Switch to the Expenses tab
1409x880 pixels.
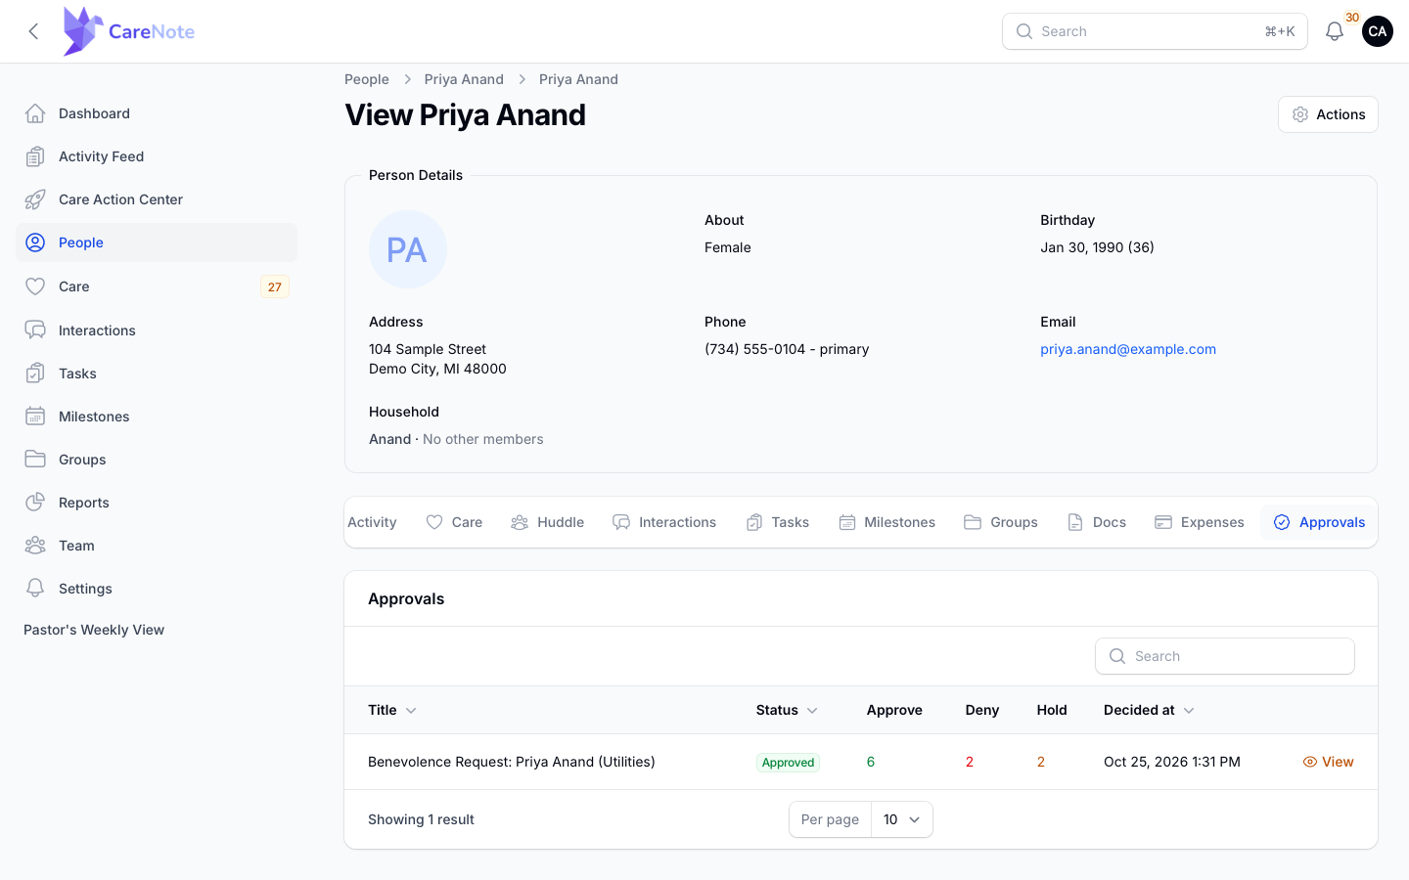click(1200, 522)
